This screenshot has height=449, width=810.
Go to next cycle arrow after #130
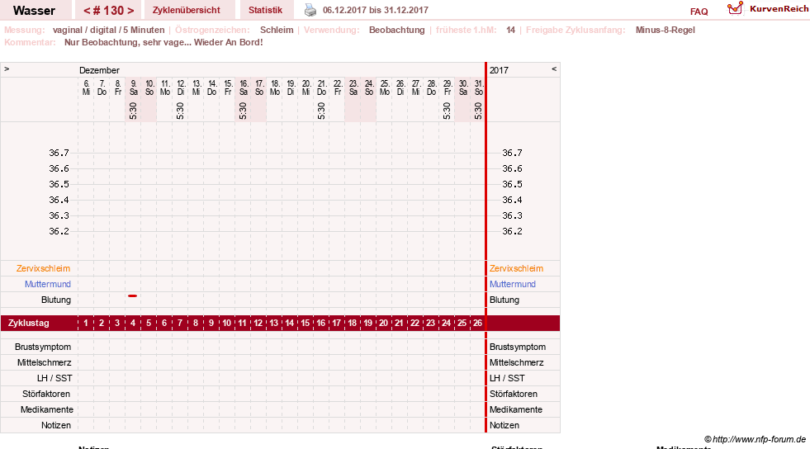pos(130,11)
